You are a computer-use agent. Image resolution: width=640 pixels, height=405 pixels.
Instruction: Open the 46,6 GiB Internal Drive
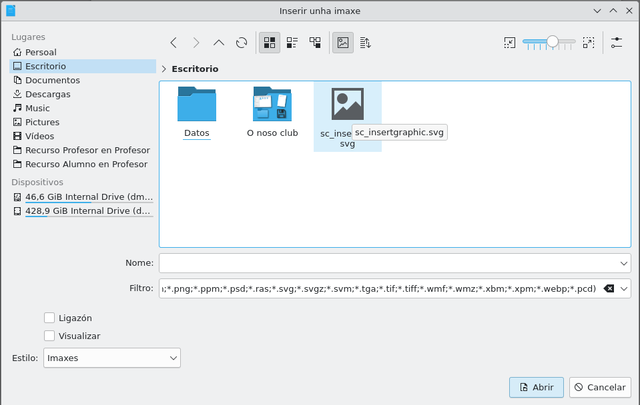[x=83, y=197]
